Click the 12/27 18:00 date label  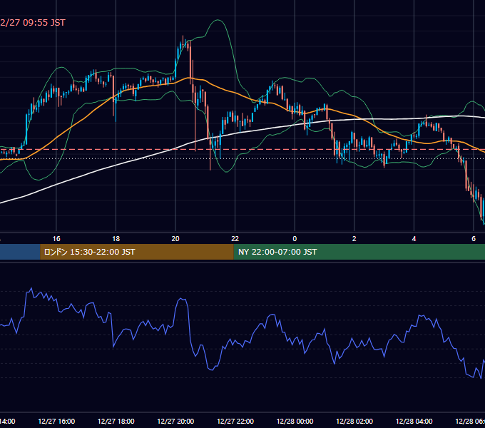[x=116, y=421]
